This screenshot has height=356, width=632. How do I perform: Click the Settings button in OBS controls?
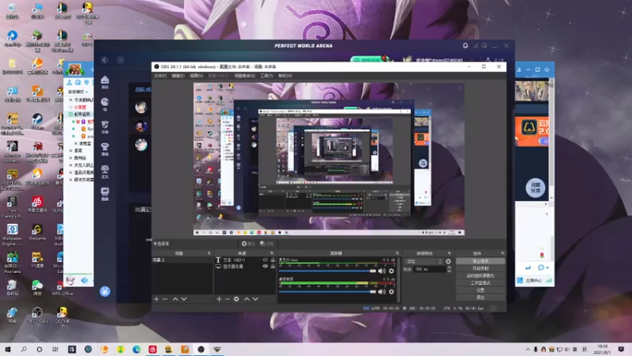[480, 290]
